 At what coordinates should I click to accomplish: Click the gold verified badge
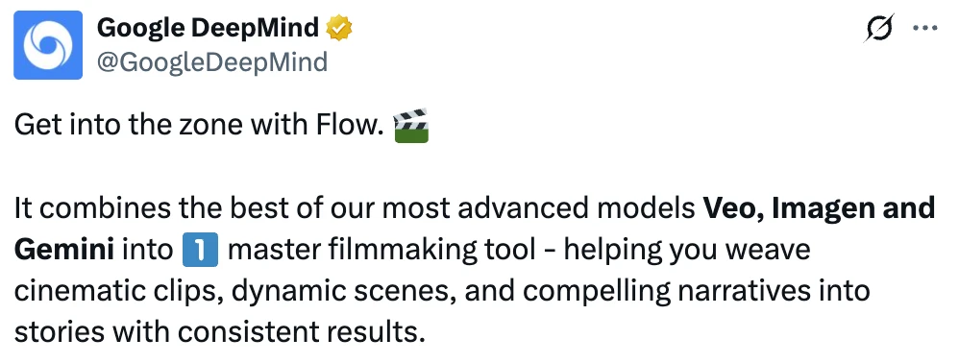tap(338, 28)
